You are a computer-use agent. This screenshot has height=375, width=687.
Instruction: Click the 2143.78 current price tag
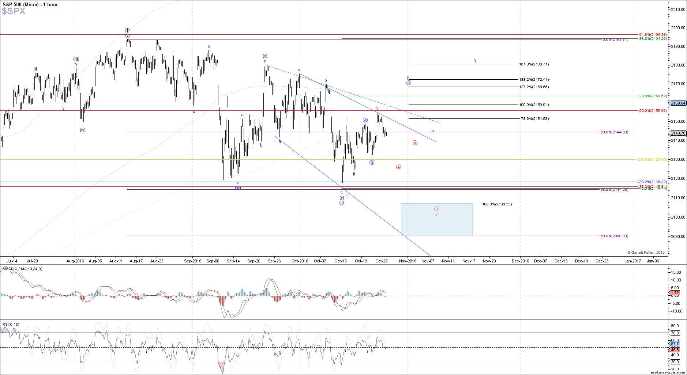click(678, 133)
